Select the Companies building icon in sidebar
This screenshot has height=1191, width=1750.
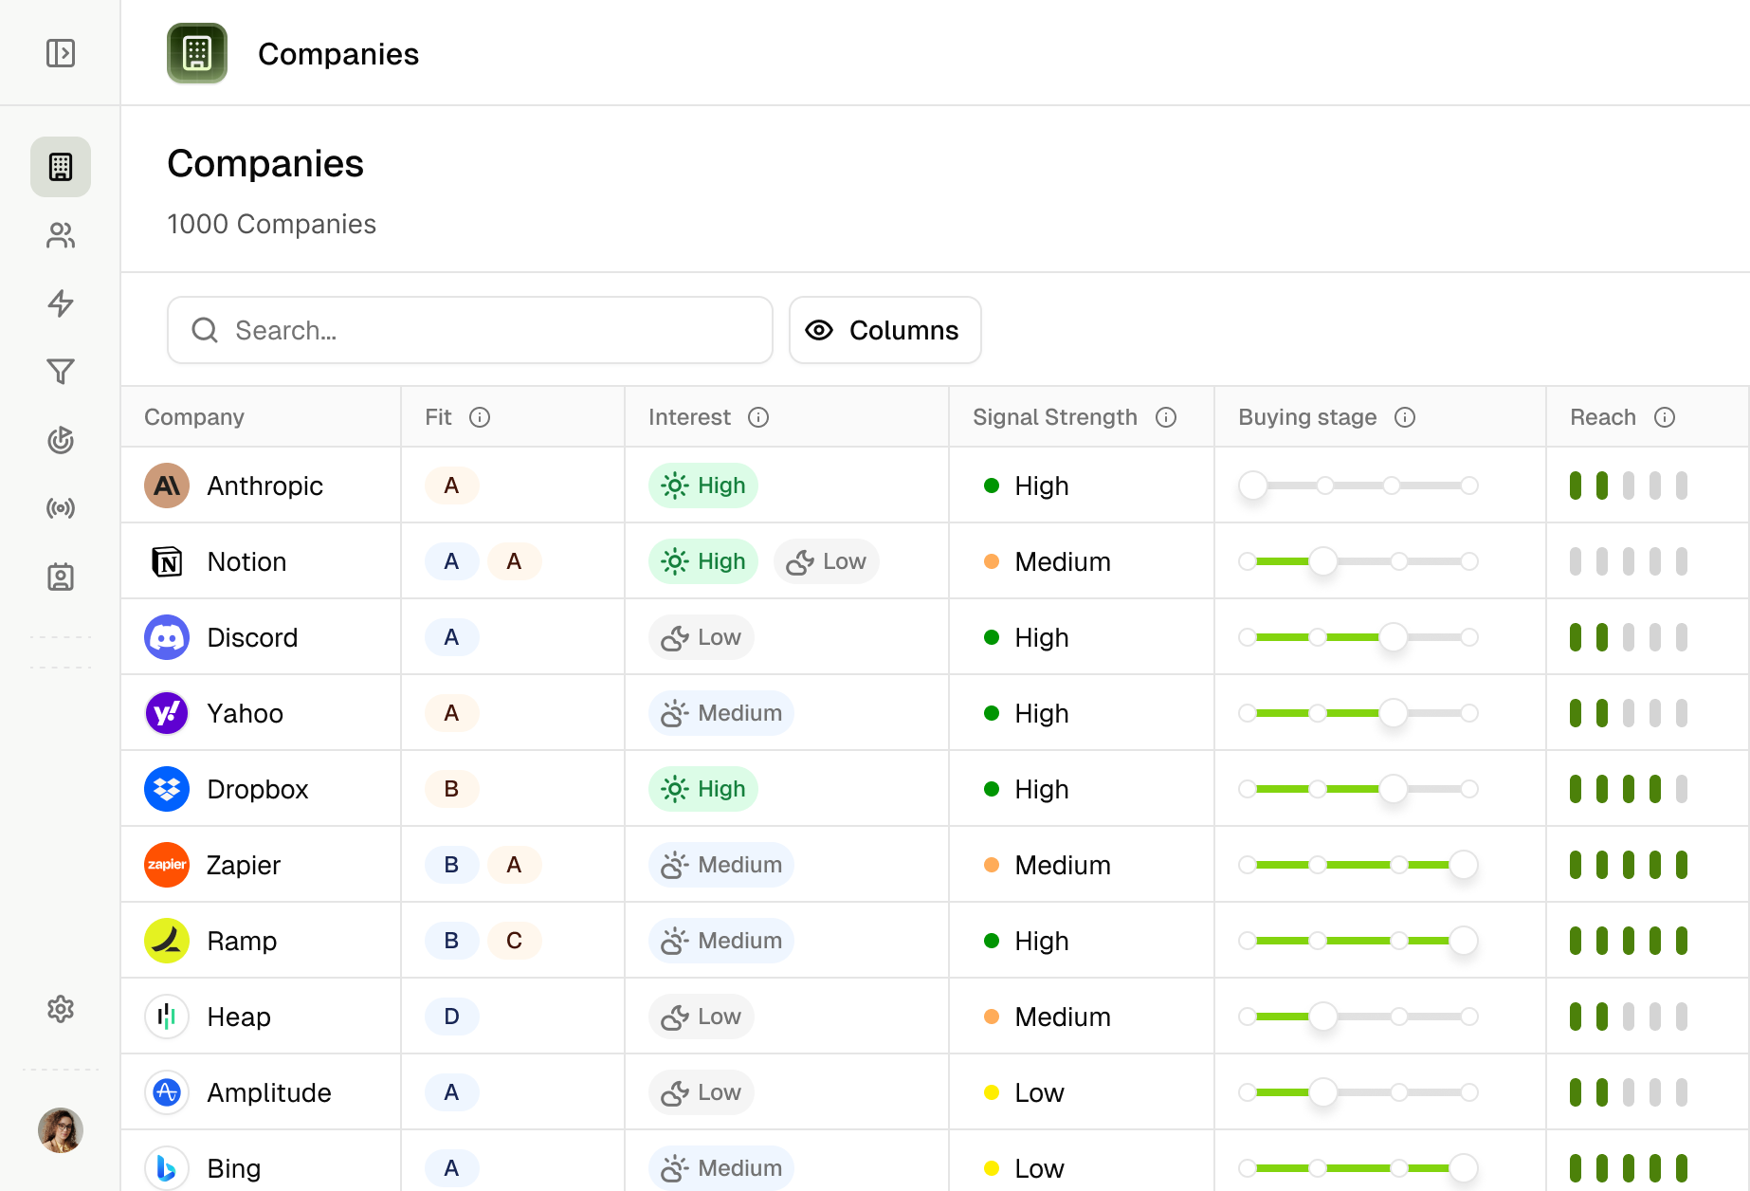coord(61,167)
